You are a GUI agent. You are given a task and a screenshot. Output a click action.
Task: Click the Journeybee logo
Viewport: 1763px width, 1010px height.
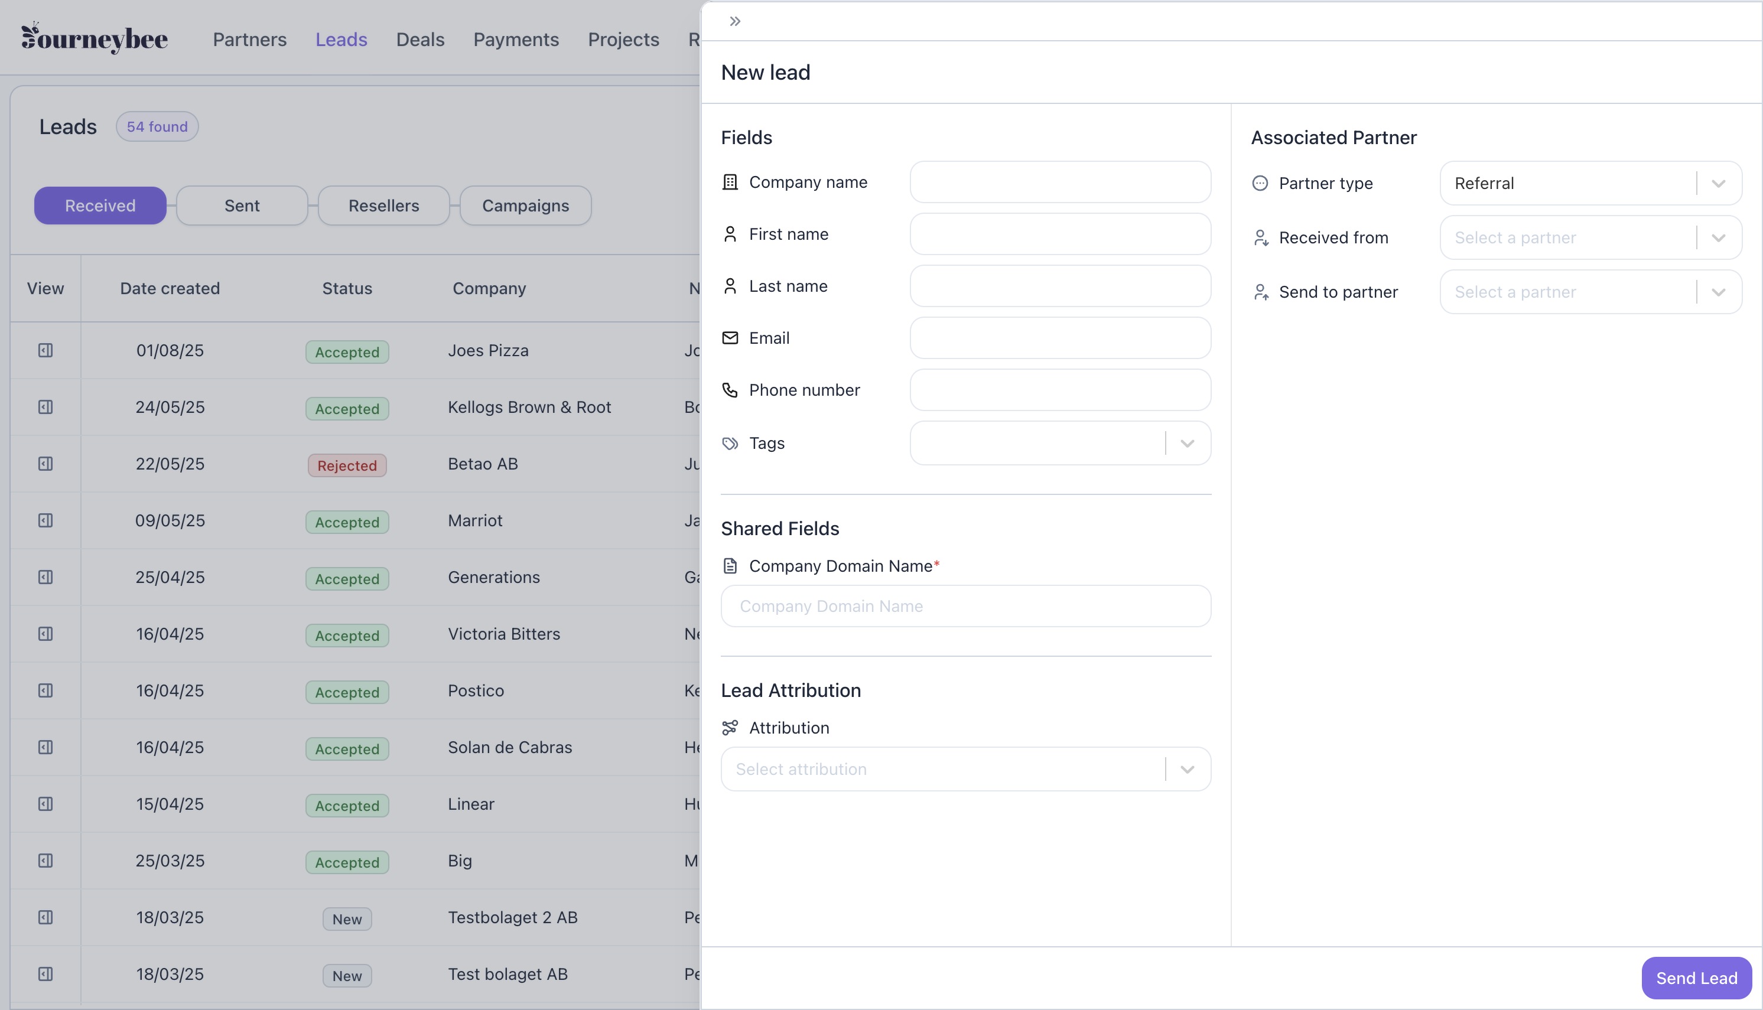point(95,37)
